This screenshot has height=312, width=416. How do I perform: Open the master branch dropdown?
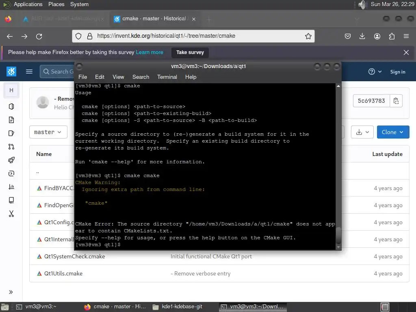(48, 132)
